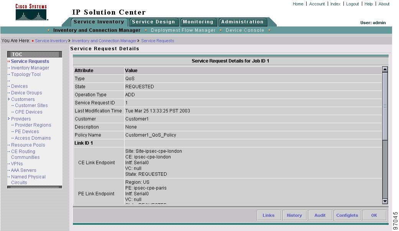Click the Configlets button

(347, 216)
